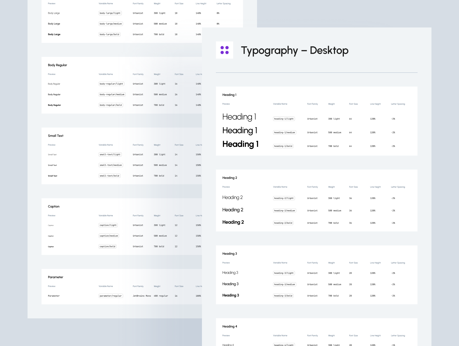This screenshot has height=346, width=459.
Task: Select the heading-2/bold variable chip
Action: click(283, 223)
